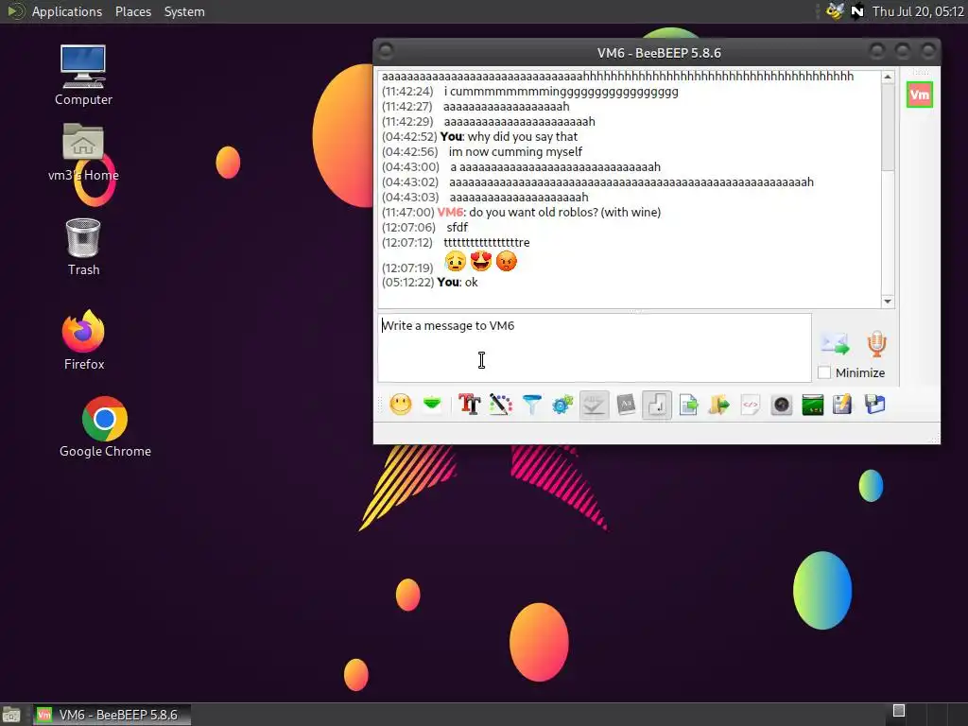The width and height of the screenshot is (968, 726).
Task: Enable the Minimize checkbox
Action: click(x=824, y=372)
